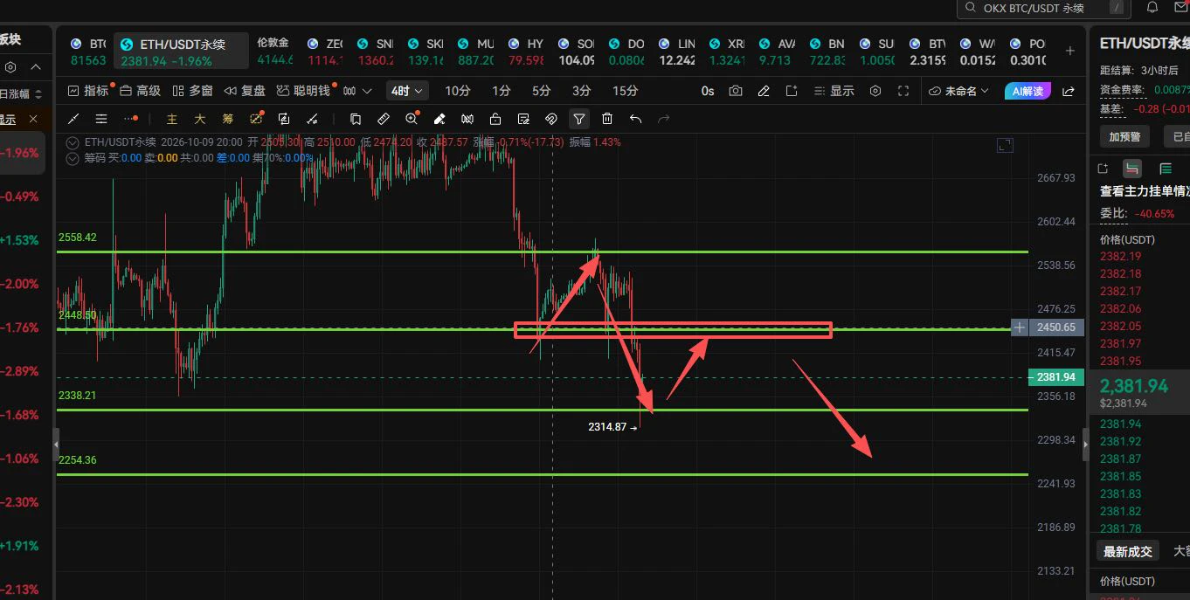The width and height of the screenshot is (1190, 600).
Task: Click the 加预警 button
Action: pyautogui.click(x=1124, y=136)
